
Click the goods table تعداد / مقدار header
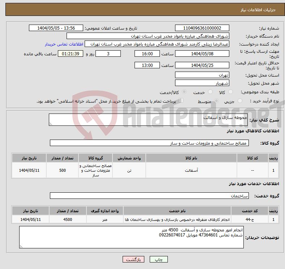(62, 158)
